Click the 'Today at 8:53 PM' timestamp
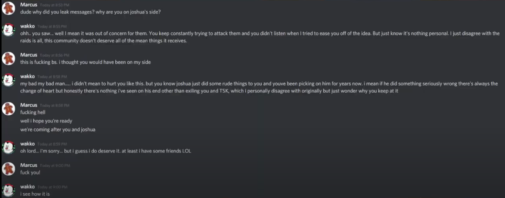This screenshot has width=505, height=198. 55,5
